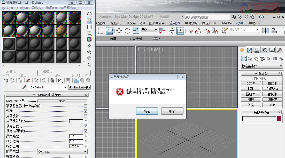The image size is (285, 158).
Task: Click 取消 in the error dialog
Action: click(x=172, y=111)
